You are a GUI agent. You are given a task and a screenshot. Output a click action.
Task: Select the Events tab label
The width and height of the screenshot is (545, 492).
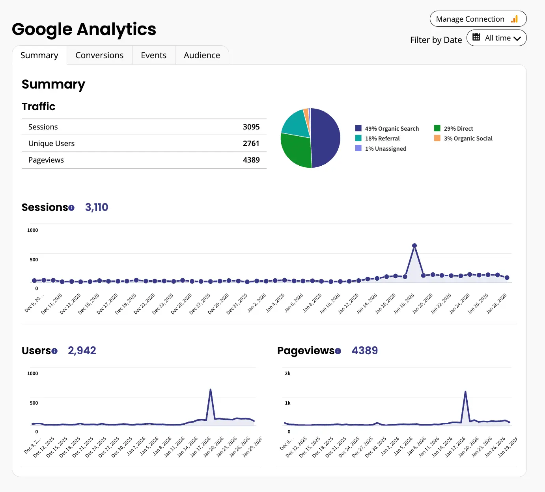pyautogui.click(x=153, y=55)
